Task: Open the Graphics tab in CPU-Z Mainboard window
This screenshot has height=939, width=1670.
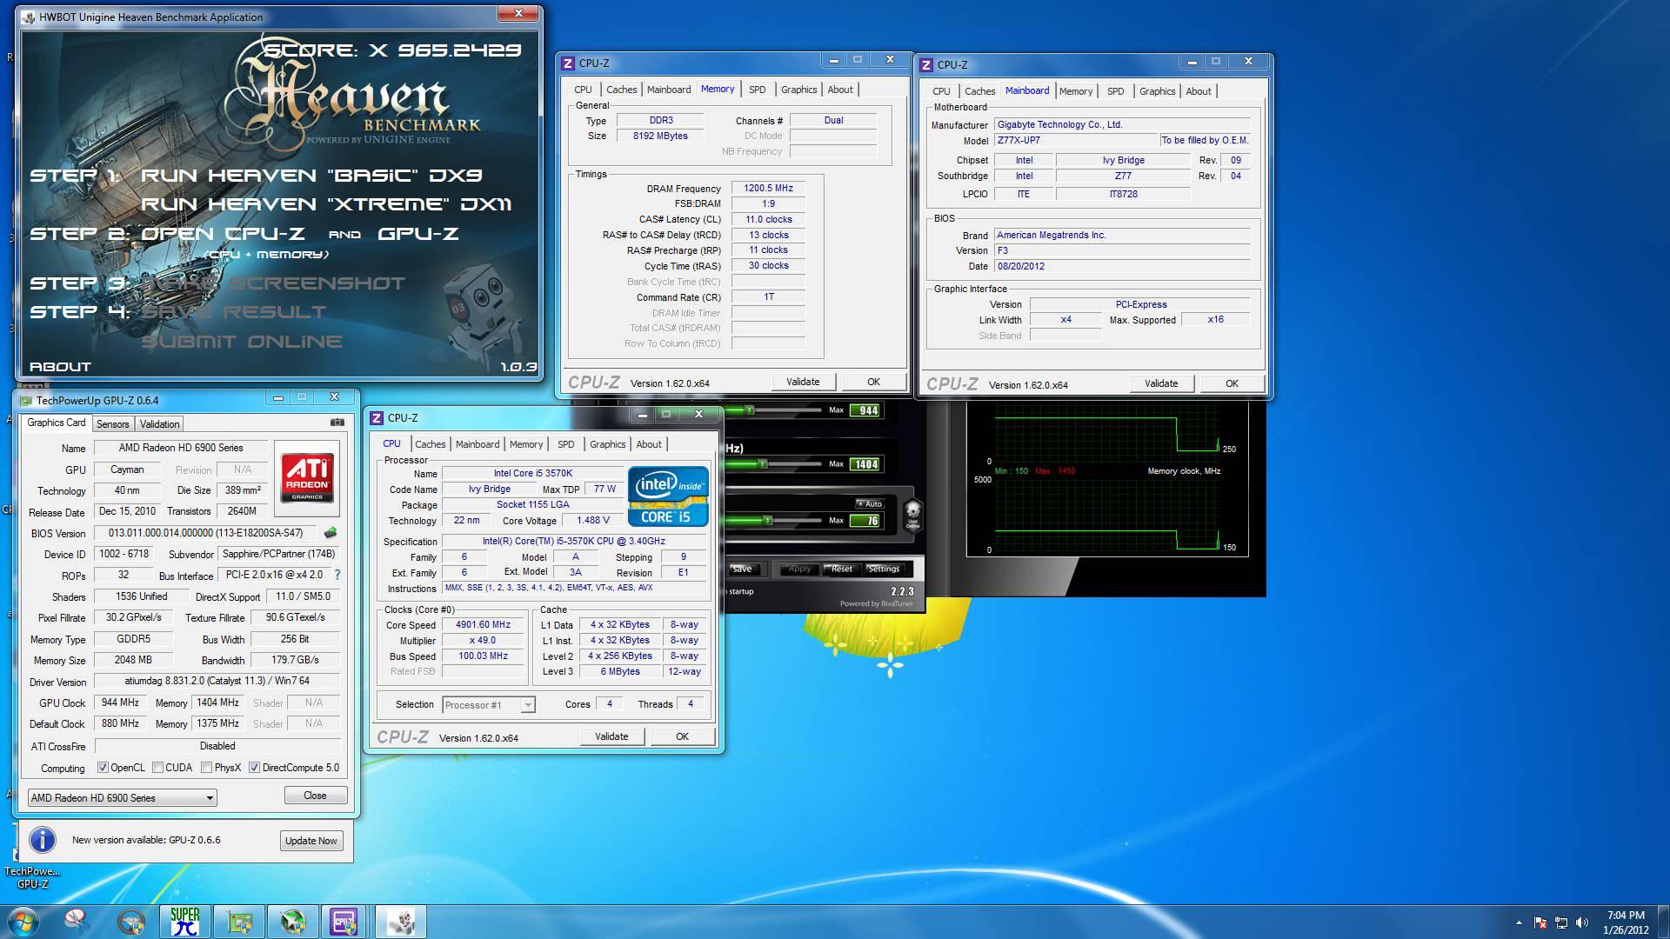Action: pos(1157,91)
